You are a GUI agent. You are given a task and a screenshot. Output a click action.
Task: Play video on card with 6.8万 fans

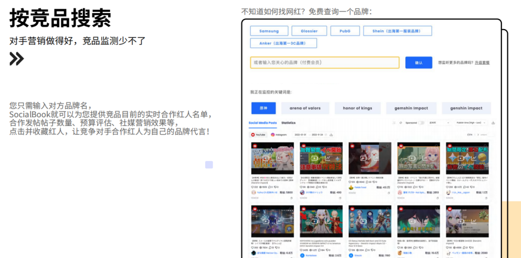pos(267,221)
